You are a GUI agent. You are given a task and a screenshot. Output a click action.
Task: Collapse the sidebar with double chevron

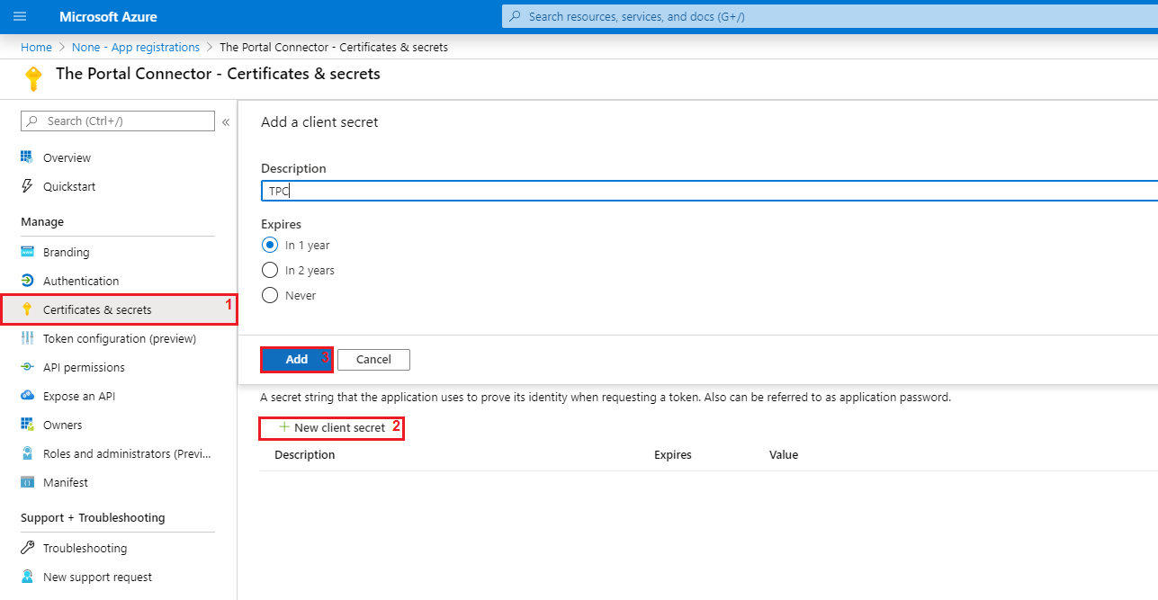(226, 121)
